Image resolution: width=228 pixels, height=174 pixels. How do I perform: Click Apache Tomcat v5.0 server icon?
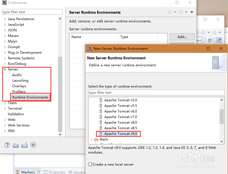[x=101, y=100]
